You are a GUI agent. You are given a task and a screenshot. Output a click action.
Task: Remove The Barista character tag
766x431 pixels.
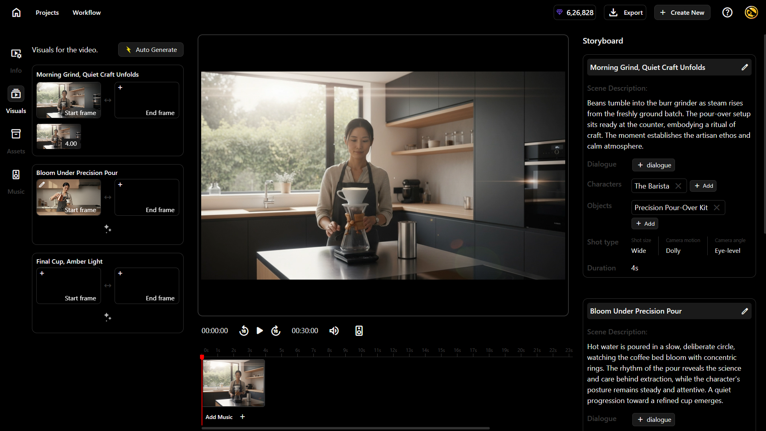tap(678, 186)
